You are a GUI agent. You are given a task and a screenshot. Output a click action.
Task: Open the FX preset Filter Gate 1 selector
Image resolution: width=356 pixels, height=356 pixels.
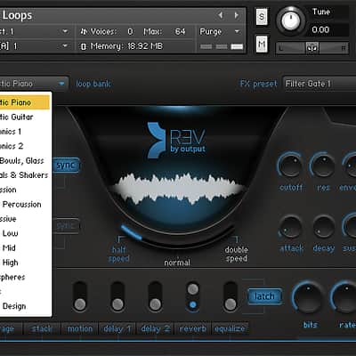click(320, 84)
